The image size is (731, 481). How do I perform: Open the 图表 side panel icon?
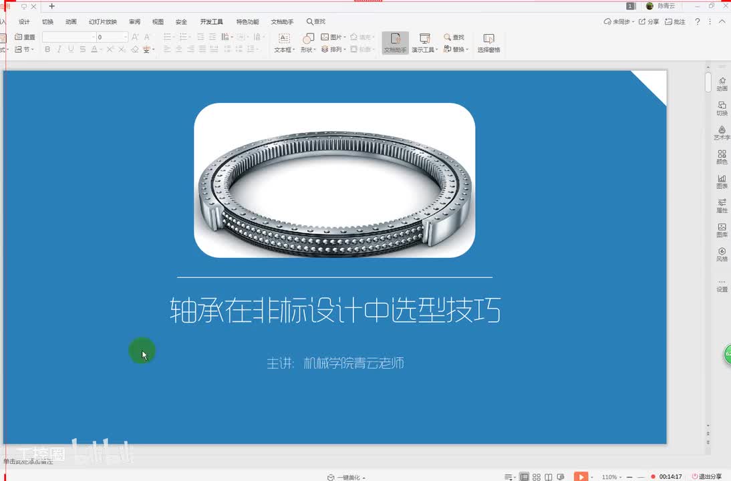pyautogui.click(x=722, y=181)
